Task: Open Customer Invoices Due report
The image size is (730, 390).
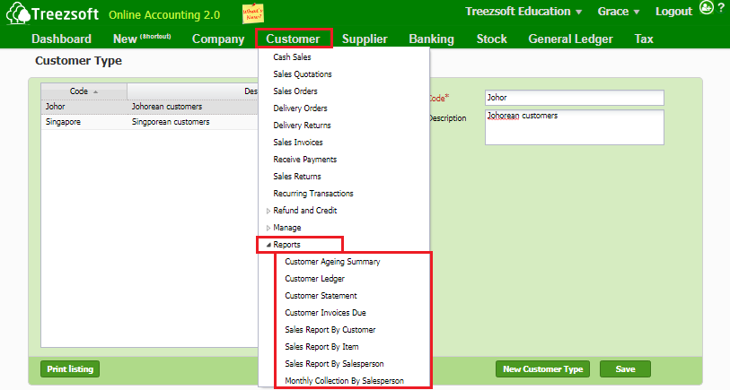Action: pos(325,313)
